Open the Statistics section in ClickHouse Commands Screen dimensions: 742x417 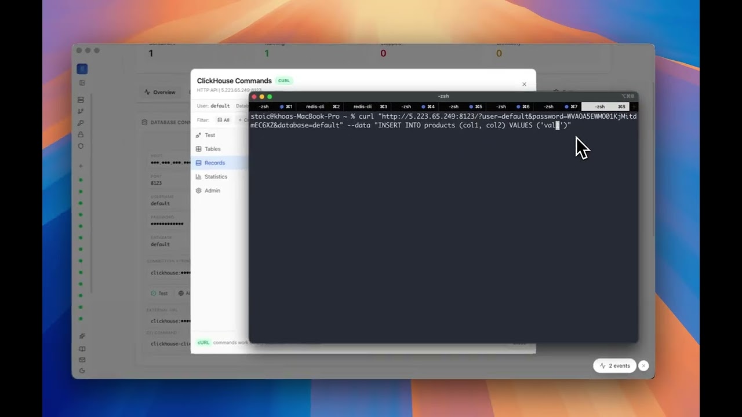[220, 177]
